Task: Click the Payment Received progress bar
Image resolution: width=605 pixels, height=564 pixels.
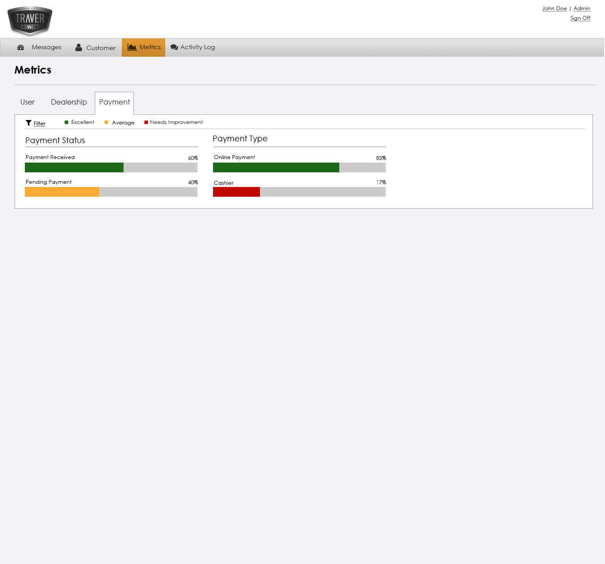Action: pos(74,167)
